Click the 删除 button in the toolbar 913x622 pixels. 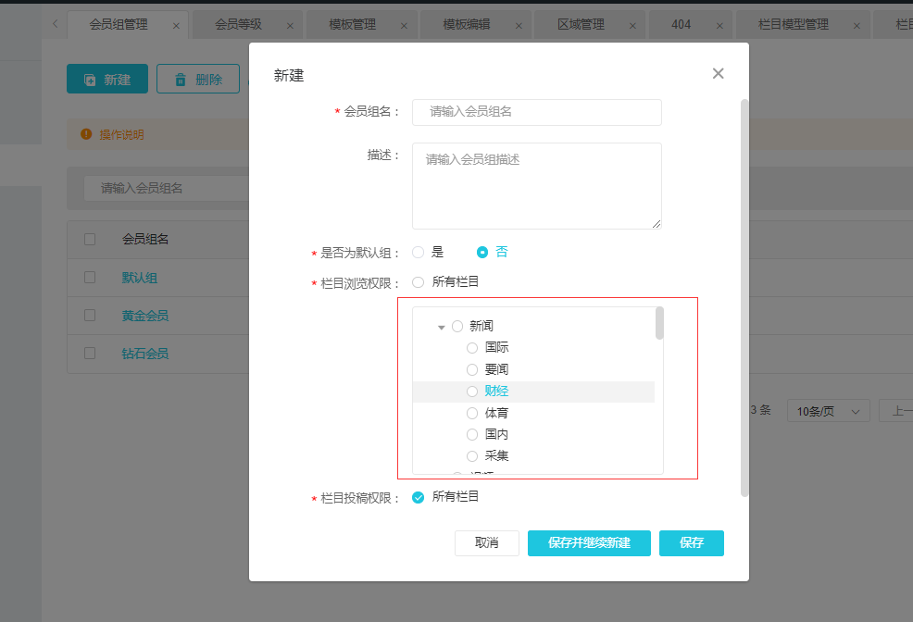pos(198,79)
